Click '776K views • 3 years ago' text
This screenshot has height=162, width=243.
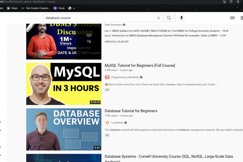(119, 116)
